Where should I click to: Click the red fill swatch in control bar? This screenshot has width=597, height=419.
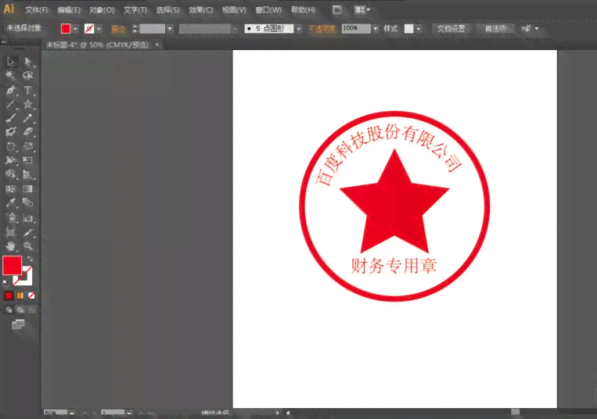tap(66, 28)
